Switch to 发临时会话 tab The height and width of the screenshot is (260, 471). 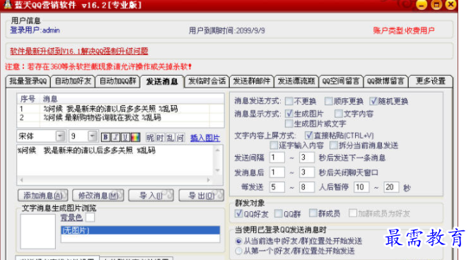(207, 81)
